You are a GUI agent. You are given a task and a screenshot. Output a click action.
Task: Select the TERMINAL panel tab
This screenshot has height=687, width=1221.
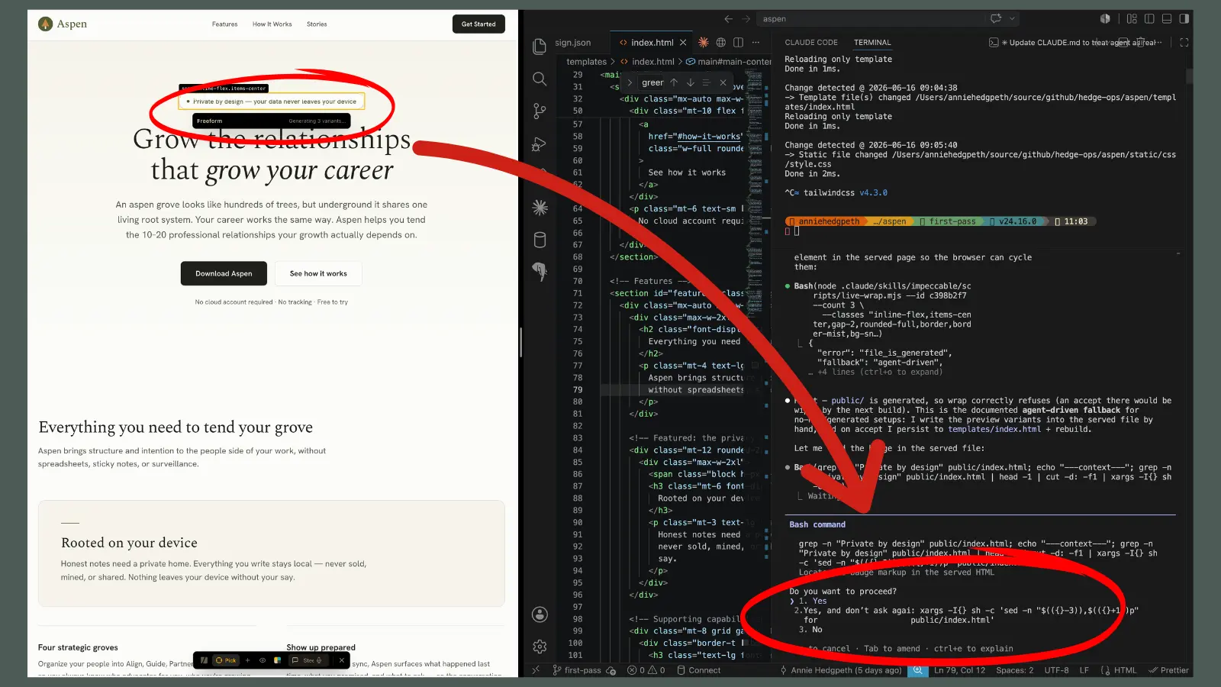click(872, 43)
